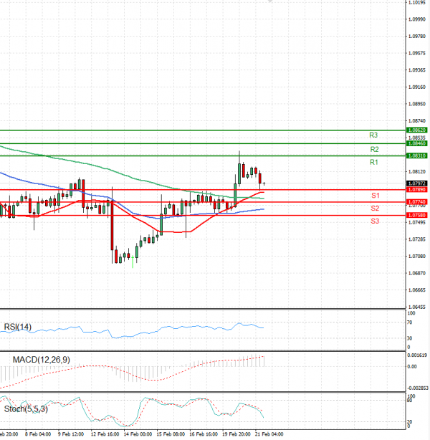
Task: Click the 1.08120 price axis value
Action: (x=417, y=171)
